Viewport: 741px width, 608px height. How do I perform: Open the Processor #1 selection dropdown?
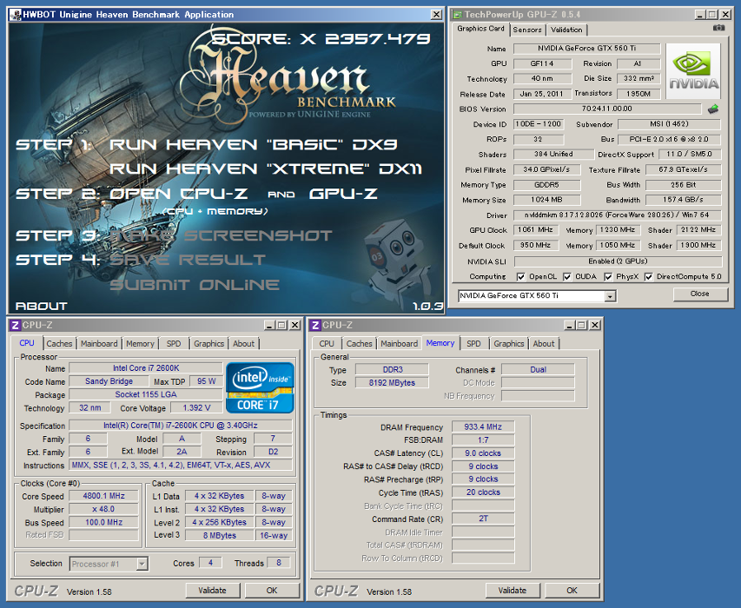click(x=142, y=564)
